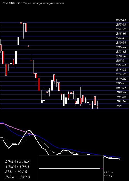Select the 248.16 price level label
This screenshot has width=129, height=181.
tap(121, 34)
